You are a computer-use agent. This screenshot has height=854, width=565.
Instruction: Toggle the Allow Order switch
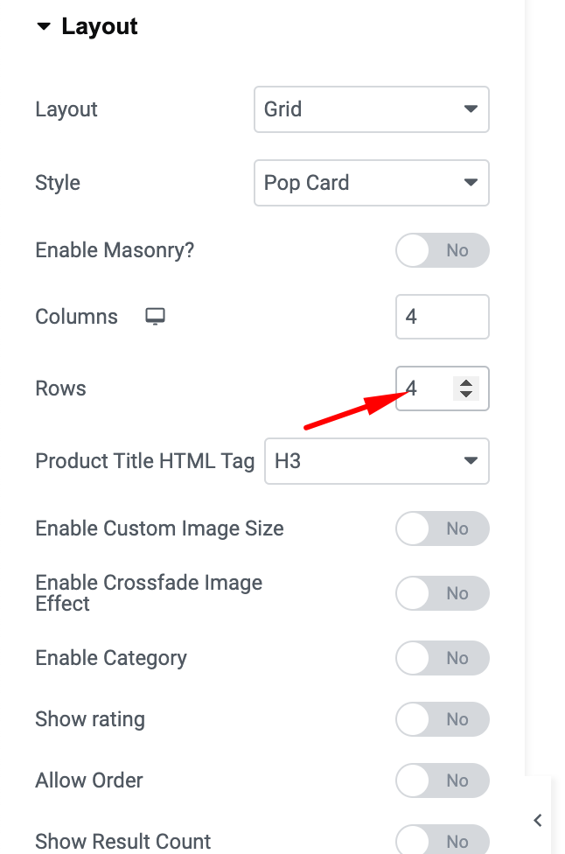[443, 780]
